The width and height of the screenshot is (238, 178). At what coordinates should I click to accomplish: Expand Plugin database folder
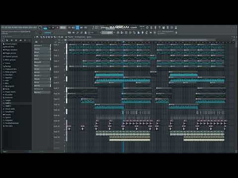click(x=10, y=50)
